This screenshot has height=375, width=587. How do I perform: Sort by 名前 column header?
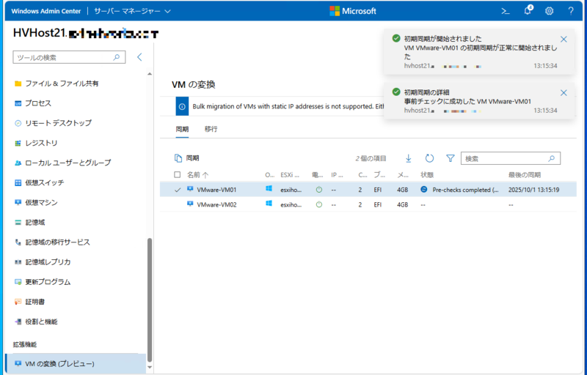click(197, 175)
